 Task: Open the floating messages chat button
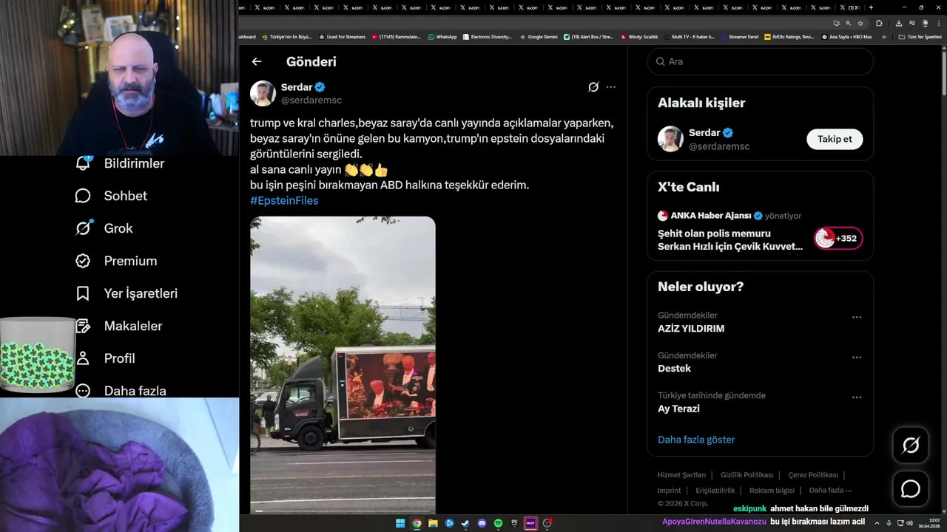(x=910, y=489)
